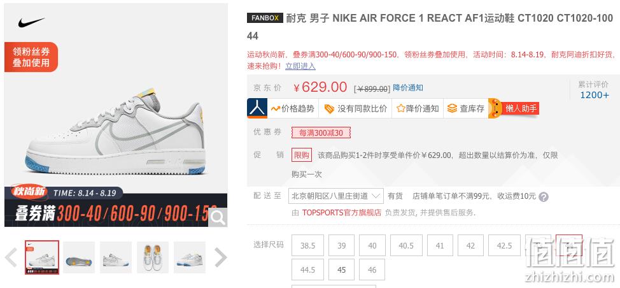
Task: Click the 立即进入 promotion link
Action: click(x=300, y=66)
